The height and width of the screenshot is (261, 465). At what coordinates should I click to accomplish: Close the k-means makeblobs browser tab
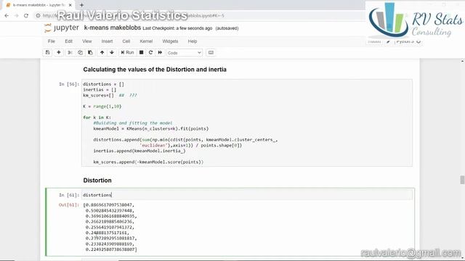click(70, 5)
